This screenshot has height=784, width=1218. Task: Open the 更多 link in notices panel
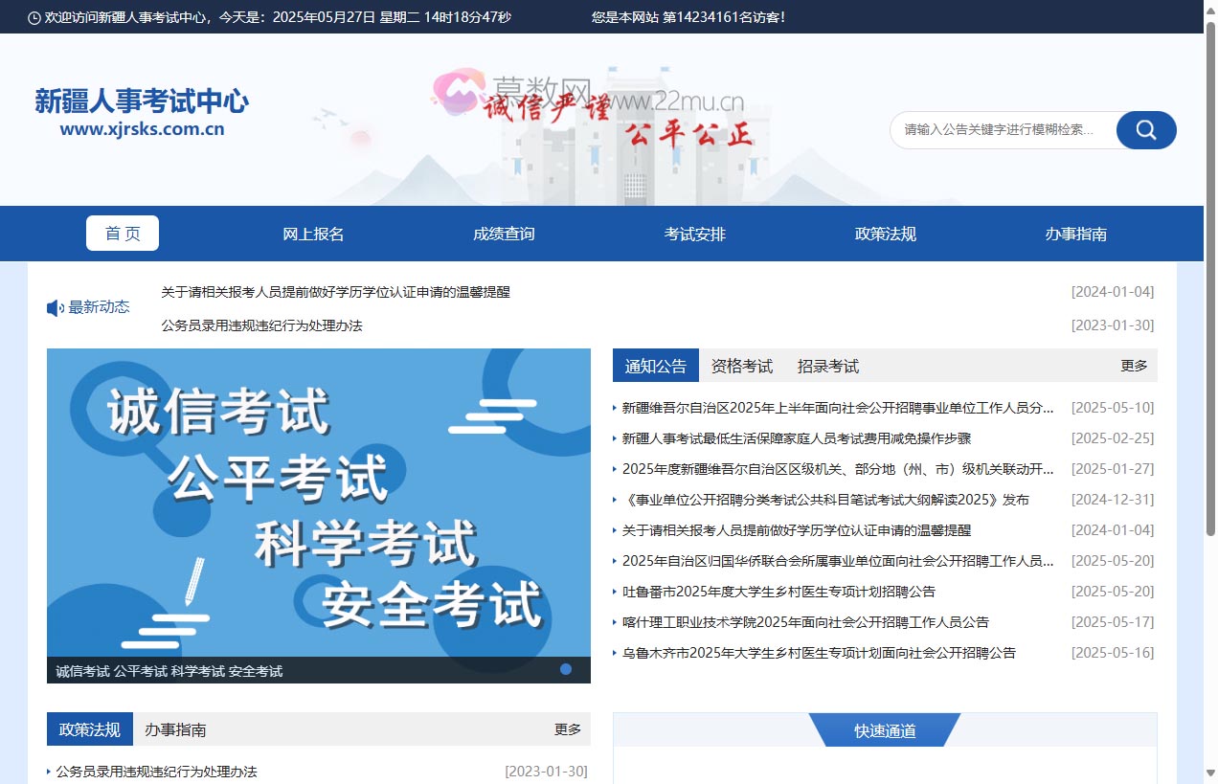click(1134, 365)
